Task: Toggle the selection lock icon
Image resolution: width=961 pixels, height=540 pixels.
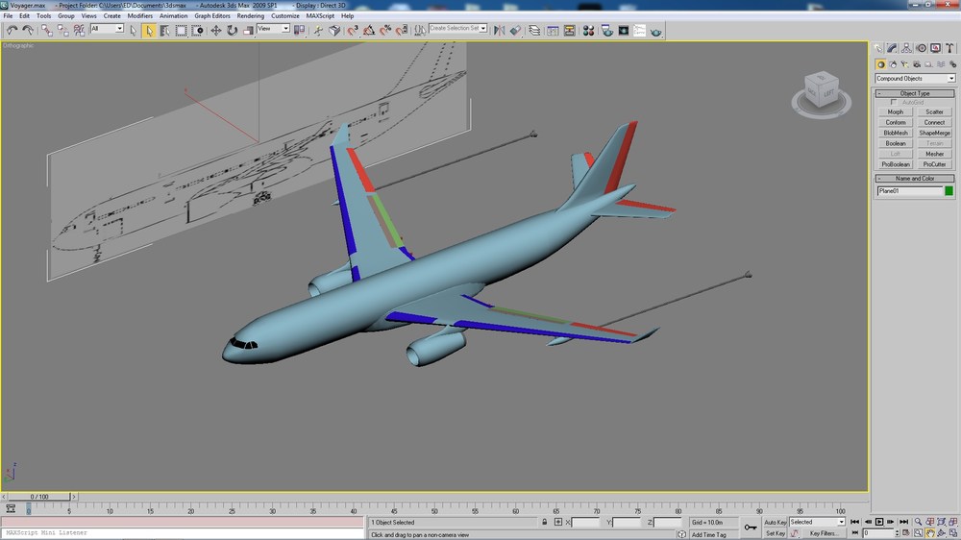Action: 544,523
